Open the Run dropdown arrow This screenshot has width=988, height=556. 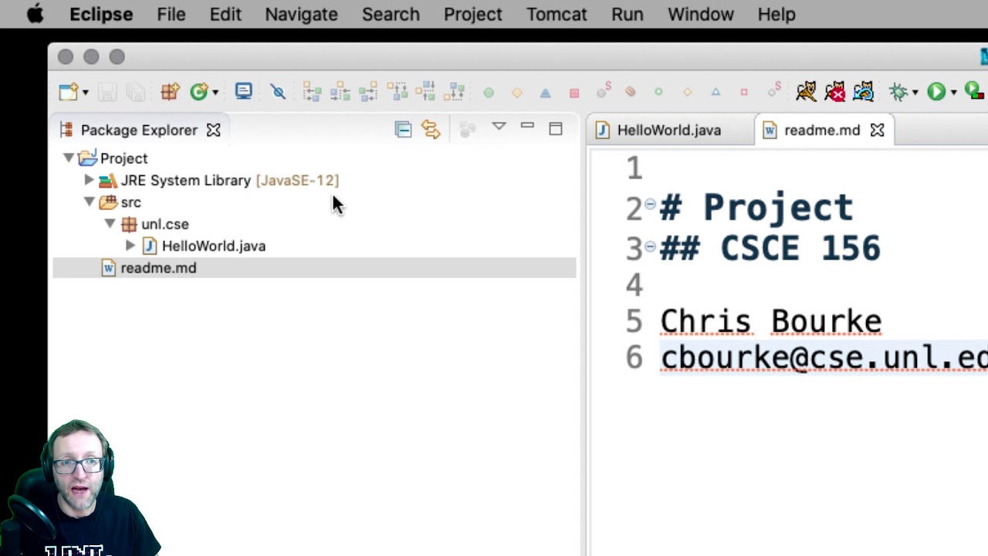tap(954, 93)
